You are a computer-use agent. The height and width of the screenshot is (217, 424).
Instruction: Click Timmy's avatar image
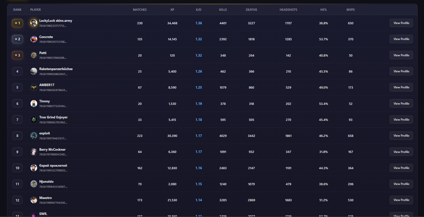34,104
